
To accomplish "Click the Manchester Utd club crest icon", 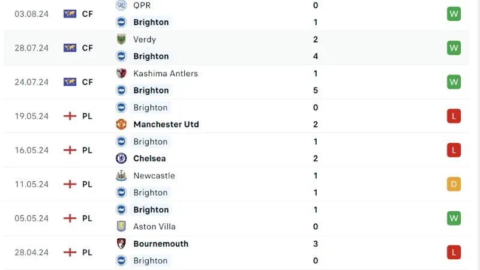I will click(122, 125).
